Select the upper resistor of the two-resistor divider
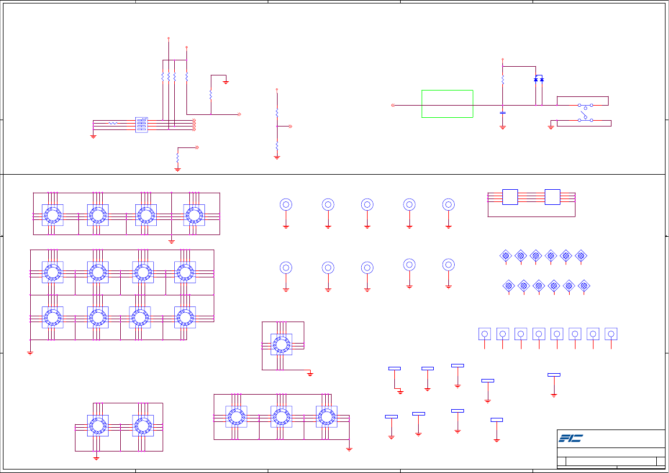 point(277,113)
